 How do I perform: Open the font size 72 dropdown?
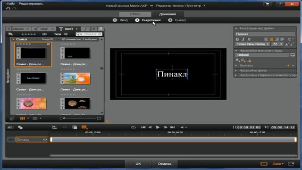[x=277, y=44]
